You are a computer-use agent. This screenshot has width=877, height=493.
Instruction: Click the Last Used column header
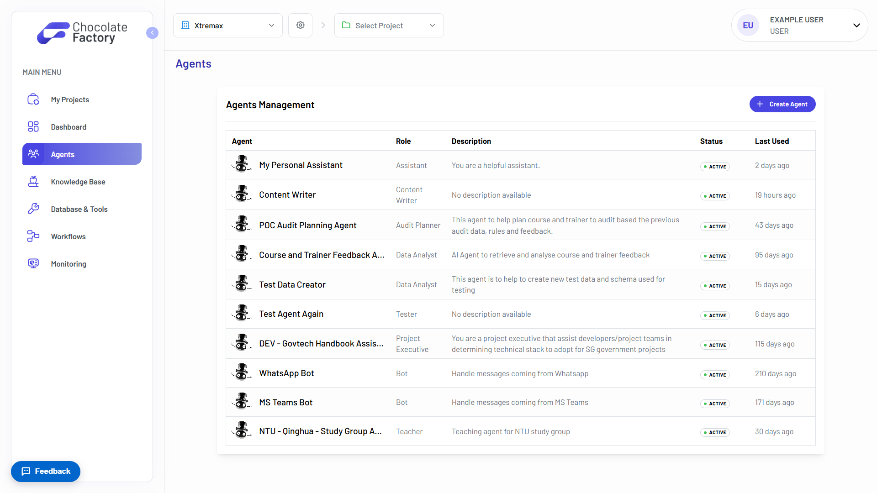(772, 141)
